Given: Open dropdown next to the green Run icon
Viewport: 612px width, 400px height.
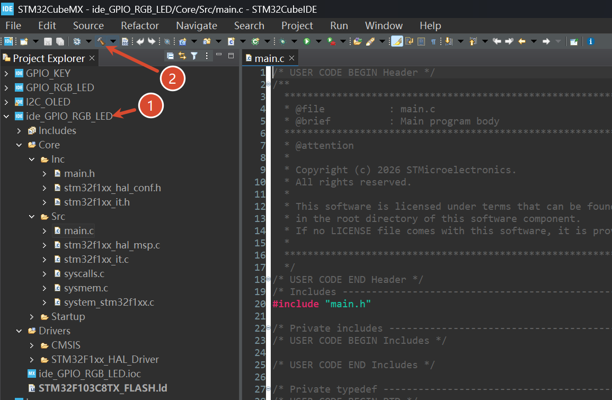Looking at the screenshot, I should pos(318,41).
